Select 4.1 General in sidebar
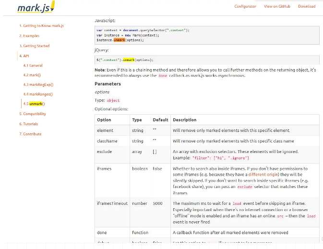 coord(33,65)
